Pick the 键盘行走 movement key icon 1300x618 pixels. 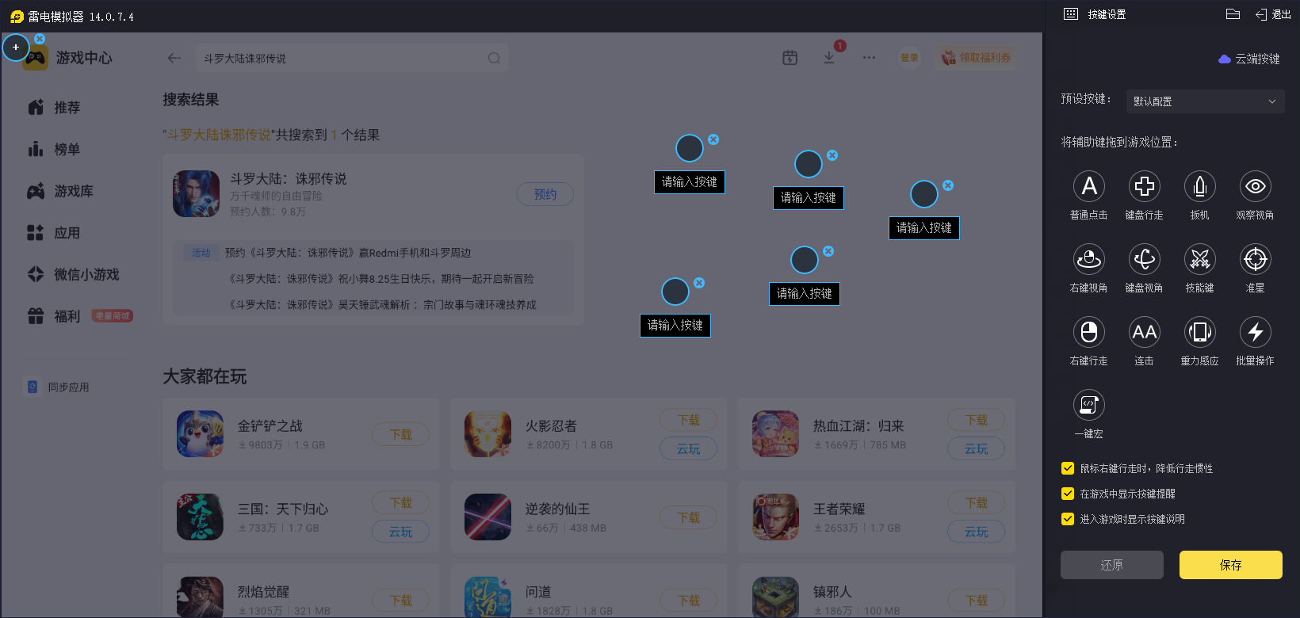[1145, 186]
